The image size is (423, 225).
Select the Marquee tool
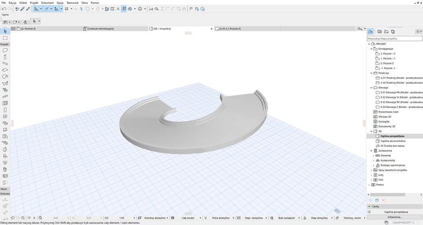click(5, 38)
